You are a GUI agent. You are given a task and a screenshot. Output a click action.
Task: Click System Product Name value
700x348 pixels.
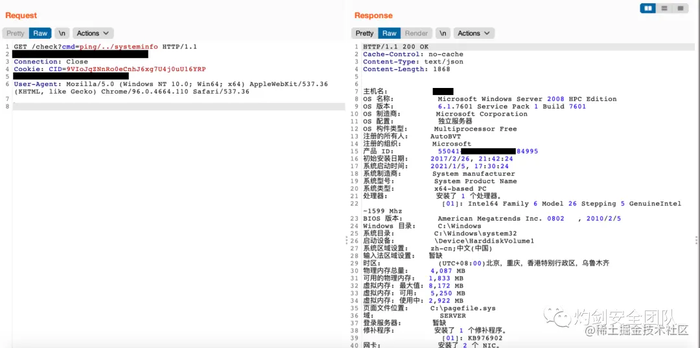click(476, 181)
